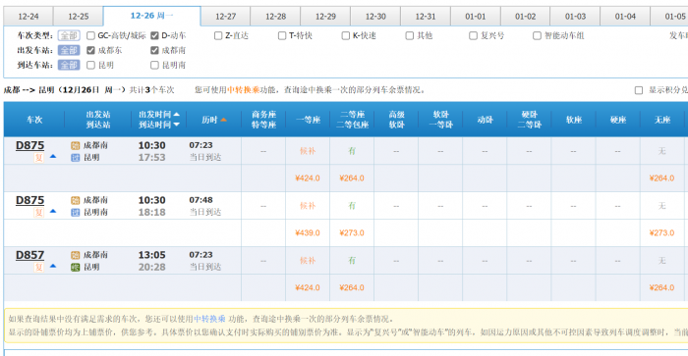Viewport: 688px width, 356px height.
Task: Uncheck the 成都南 departure station
Action: click(x=154, y=50)
